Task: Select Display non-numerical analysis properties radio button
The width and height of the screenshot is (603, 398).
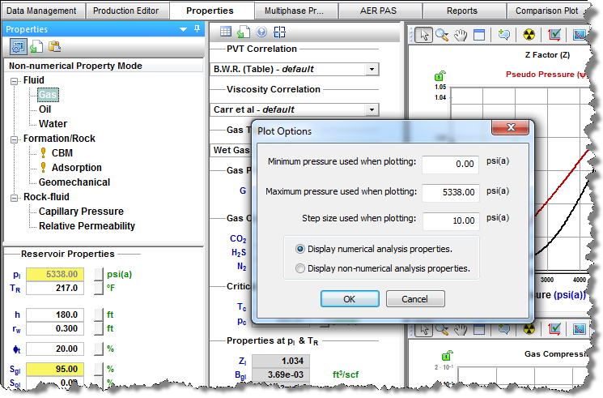Action: point(300,268)
